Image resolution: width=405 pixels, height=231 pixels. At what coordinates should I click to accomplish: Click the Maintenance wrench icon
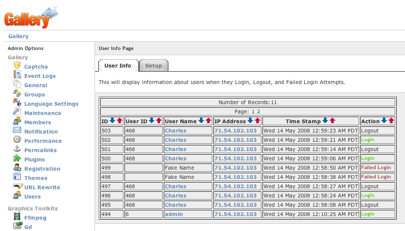coord(17,111)
